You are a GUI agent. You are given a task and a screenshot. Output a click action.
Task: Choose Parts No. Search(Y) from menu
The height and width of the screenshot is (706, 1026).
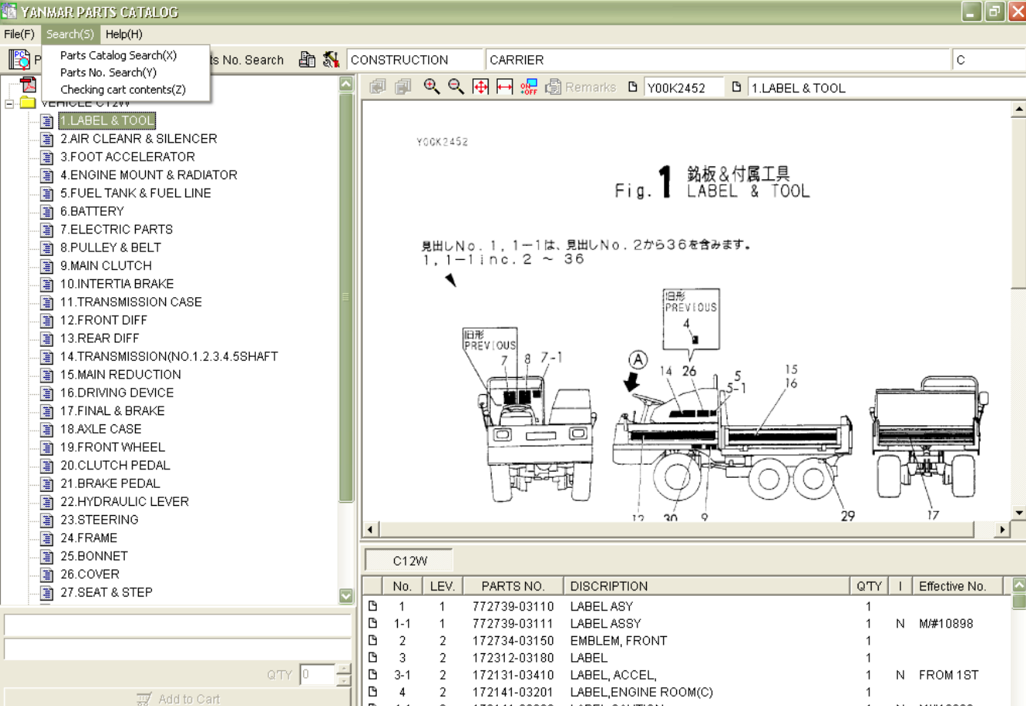click(109, 72)
